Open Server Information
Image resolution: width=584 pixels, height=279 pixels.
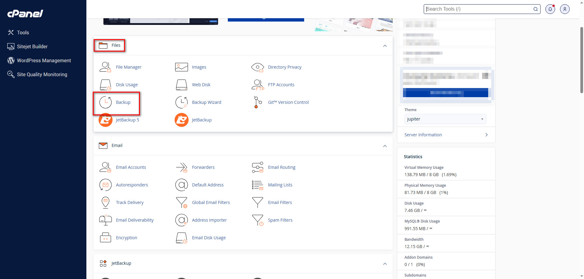click(423, 134)
